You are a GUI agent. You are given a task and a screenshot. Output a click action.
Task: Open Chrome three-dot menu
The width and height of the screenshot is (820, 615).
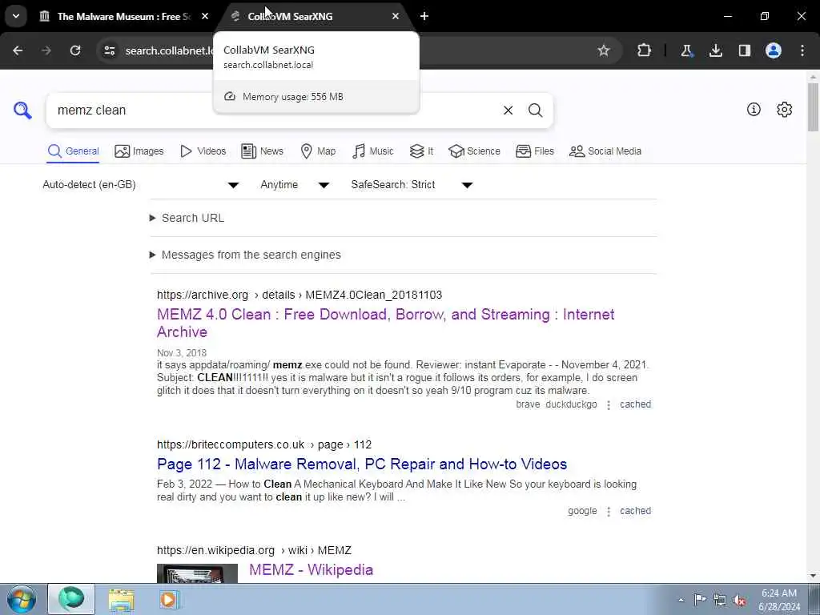pyautogui.click(x=802, y=50)
